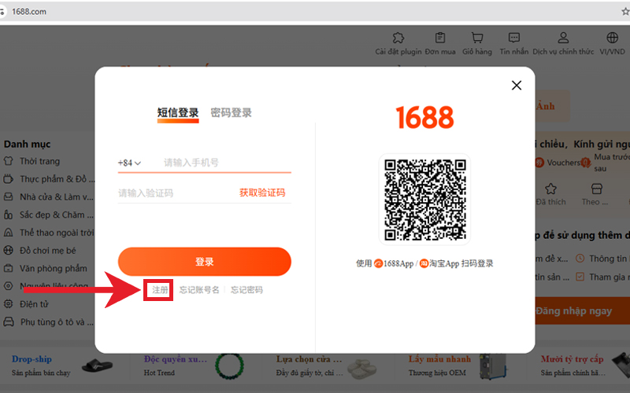Click the bookmark star in address bar

coord(625,12)
